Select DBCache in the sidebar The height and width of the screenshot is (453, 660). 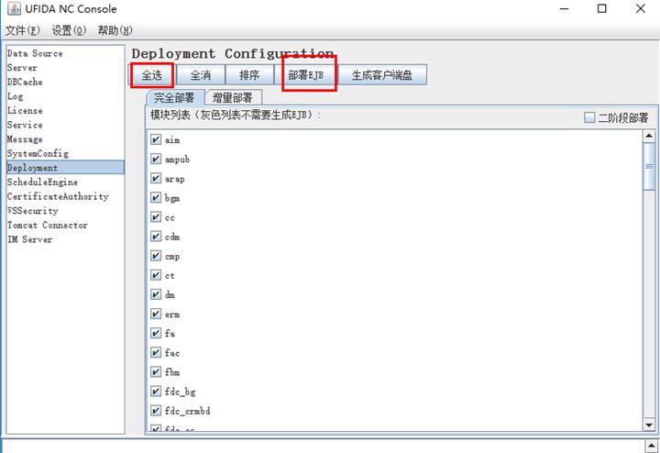[65, 83]
